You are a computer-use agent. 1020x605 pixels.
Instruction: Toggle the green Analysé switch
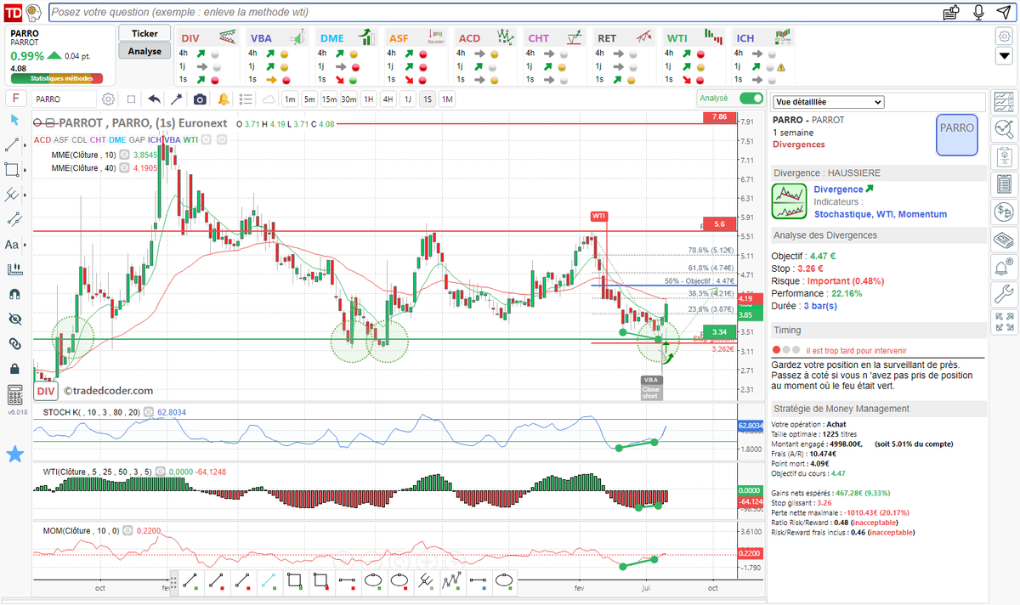(x=751, y=99)
